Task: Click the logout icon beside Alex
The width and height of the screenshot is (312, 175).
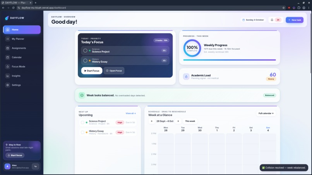Action: 35,167
